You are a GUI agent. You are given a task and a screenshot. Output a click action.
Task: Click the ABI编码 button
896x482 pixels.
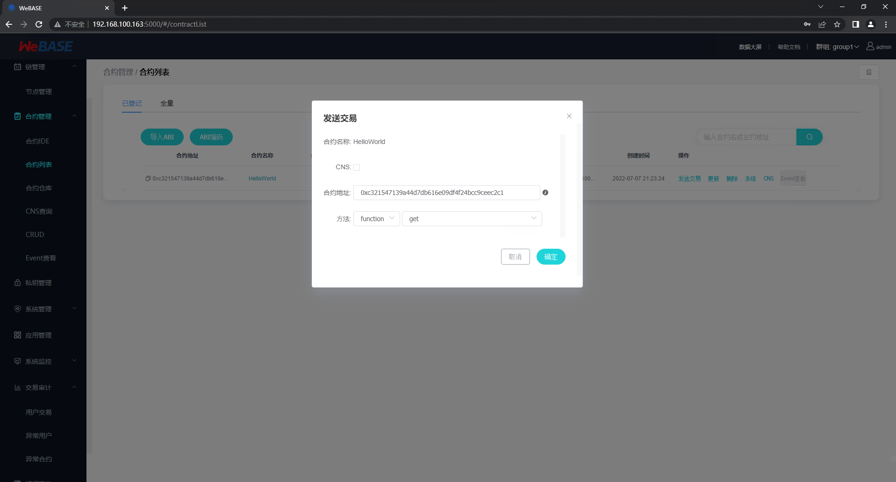211,137
